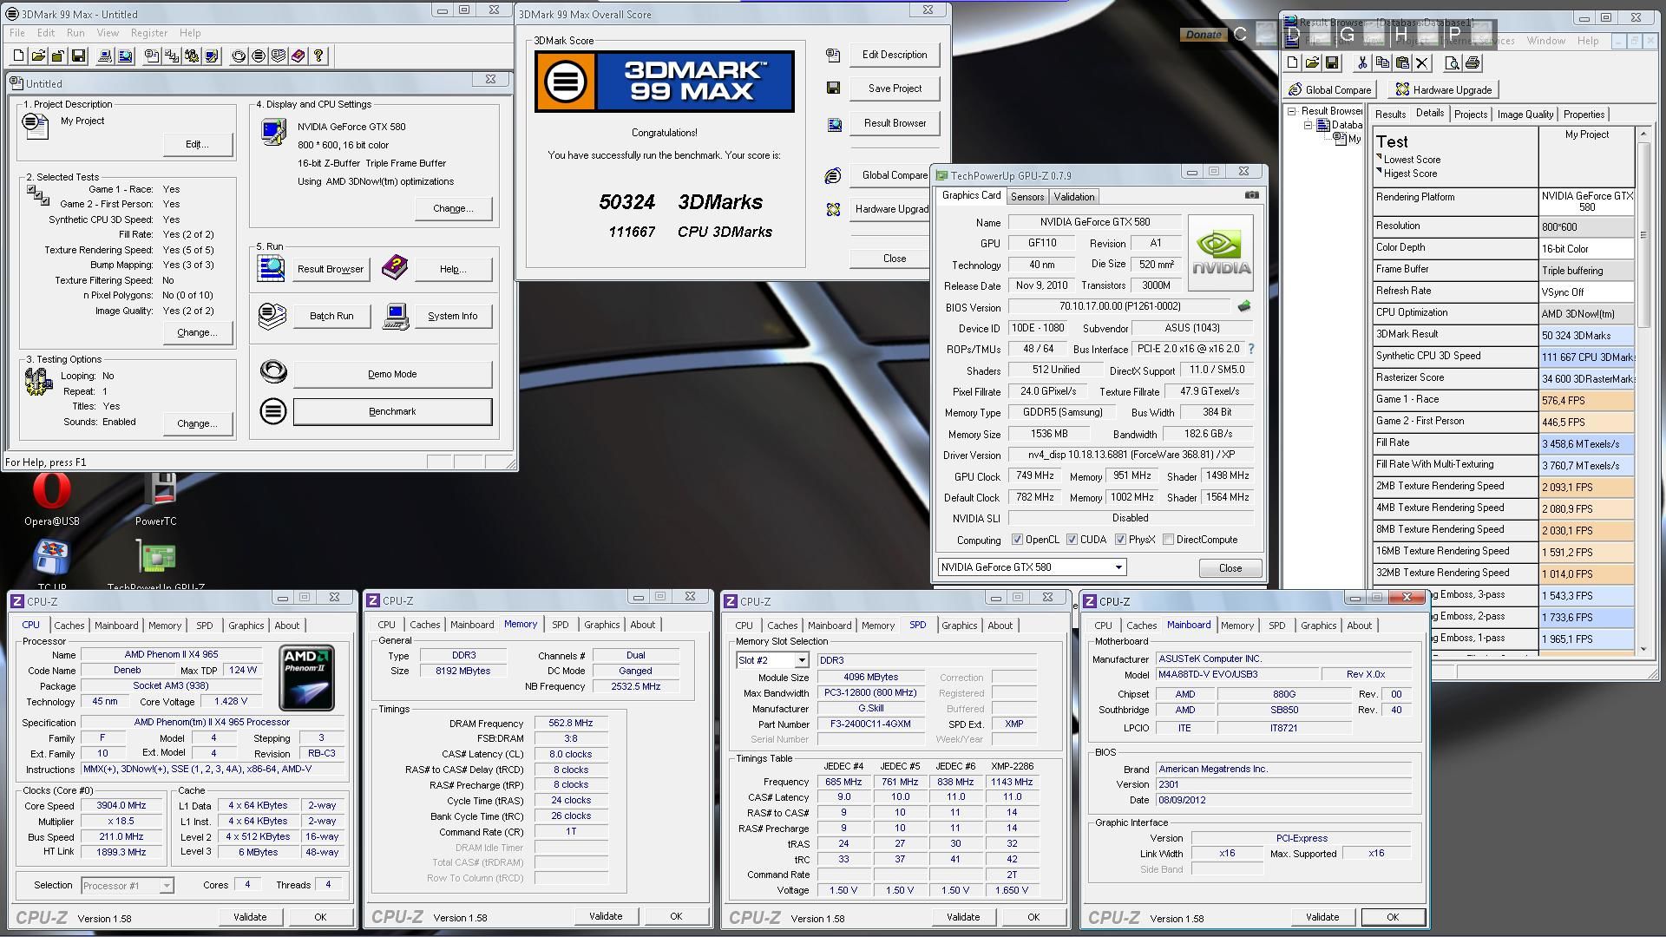
Task: Click Hardware Upgrade button in Result Browser
Action: click(x=1444, y=90)
